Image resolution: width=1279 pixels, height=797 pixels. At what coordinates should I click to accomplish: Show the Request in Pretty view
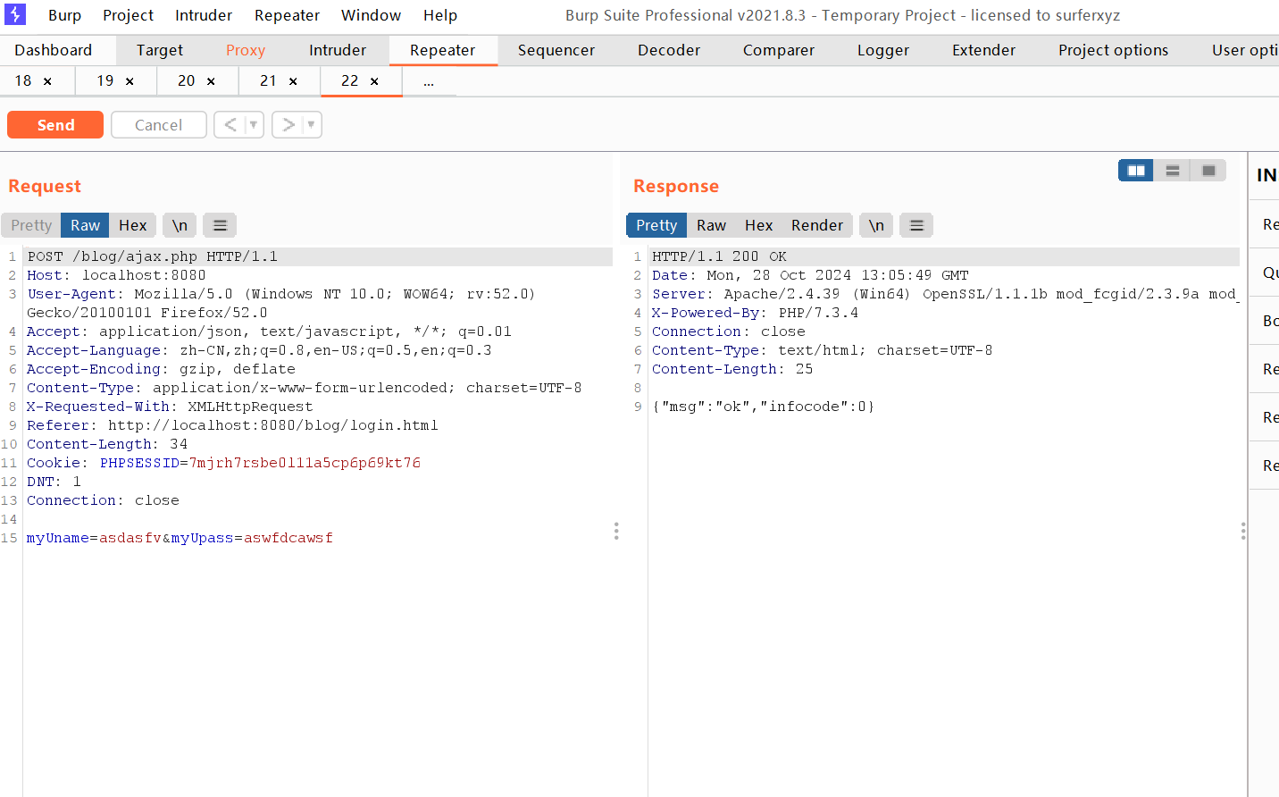pyautogui.click(x=31, y=225)
